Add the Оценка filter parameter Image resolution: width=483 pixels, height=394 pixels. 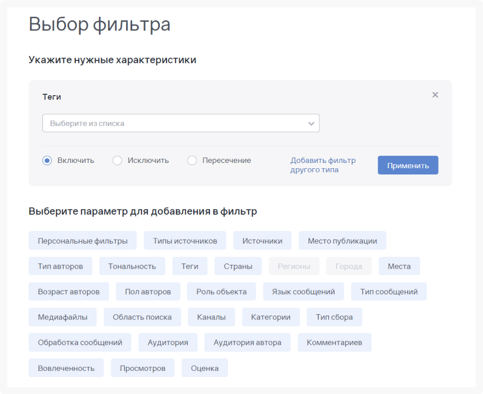205,368
